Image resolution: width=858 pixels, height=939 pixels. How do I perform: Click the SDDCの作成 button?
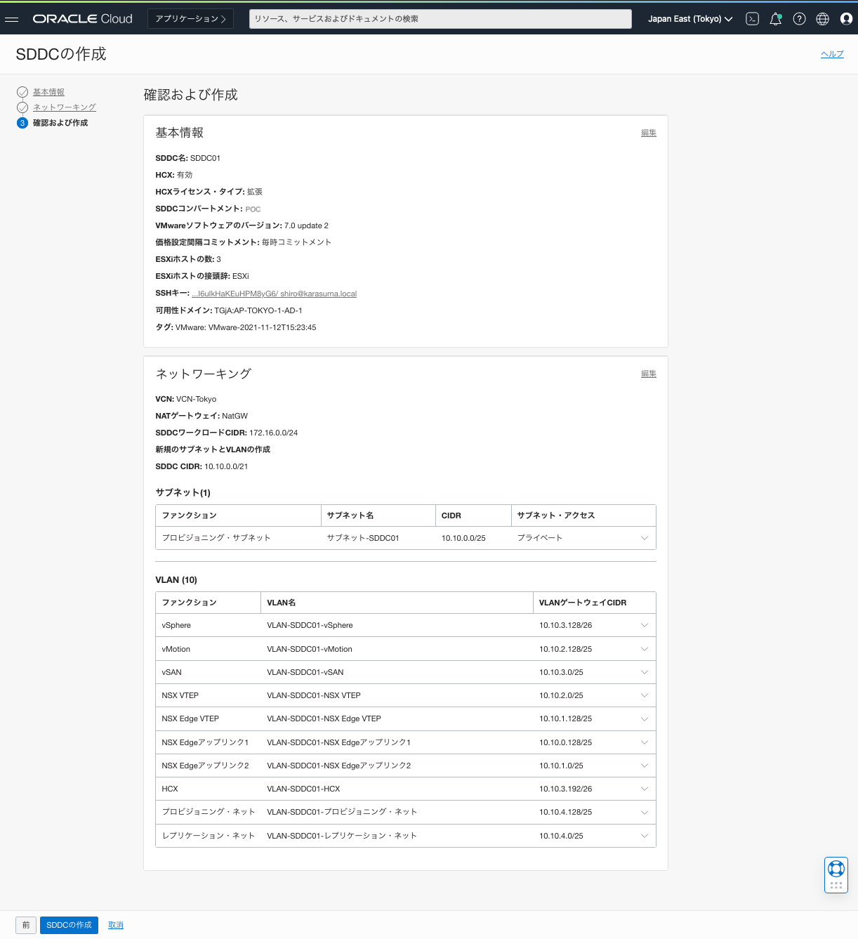pyautogui.click(x=69, y=925)
